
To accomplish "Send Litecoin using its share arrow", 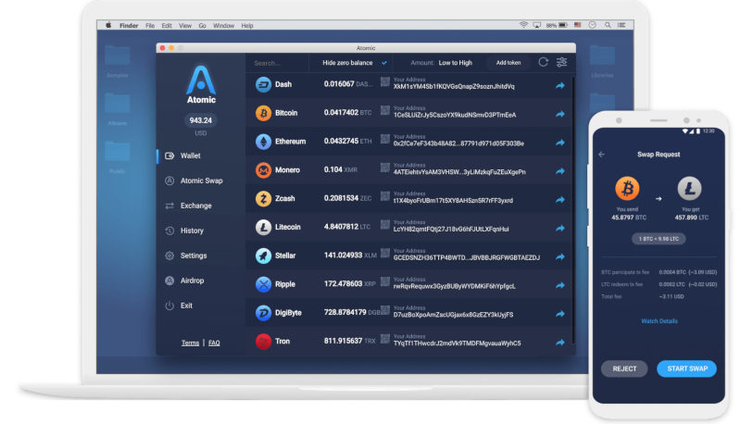I will point(560,228).
